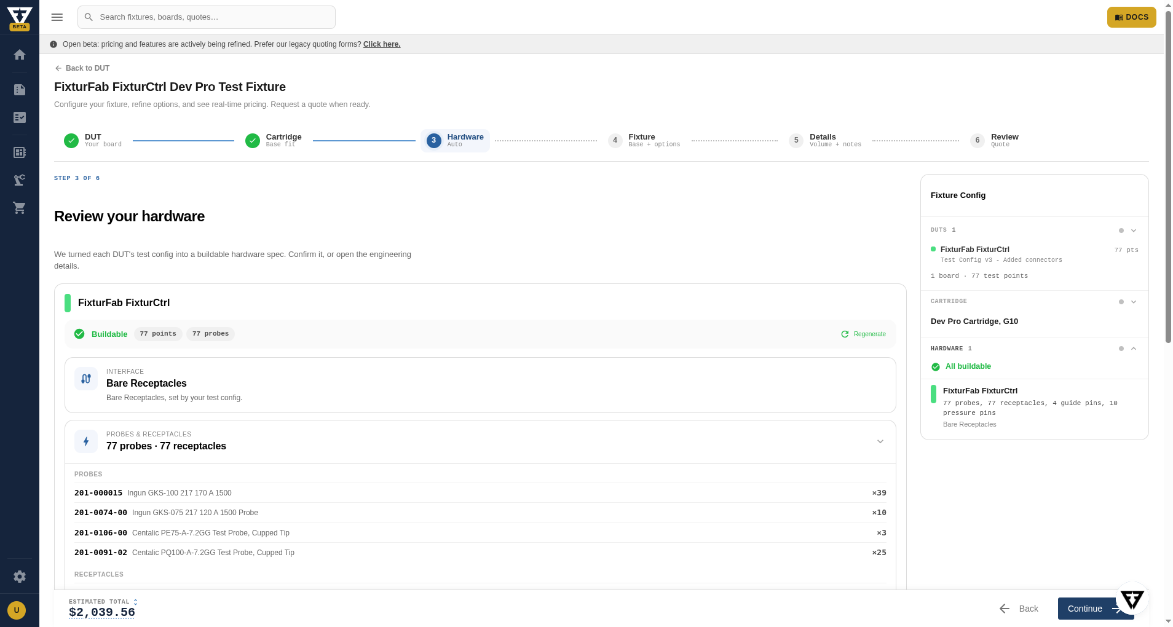
Task: Click the info icon in the beta banner
Action: coord(53,44)
